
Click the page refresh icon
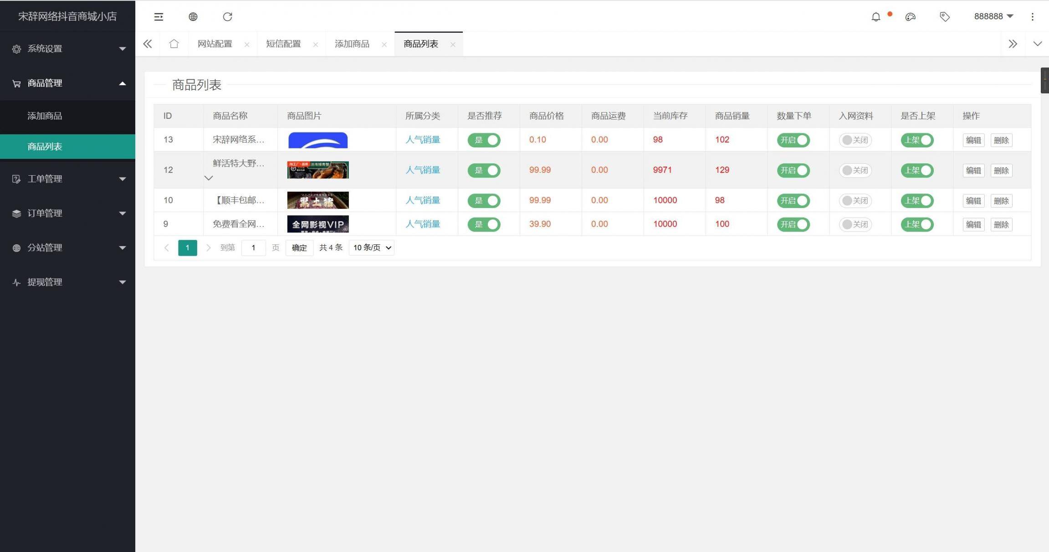227,16
